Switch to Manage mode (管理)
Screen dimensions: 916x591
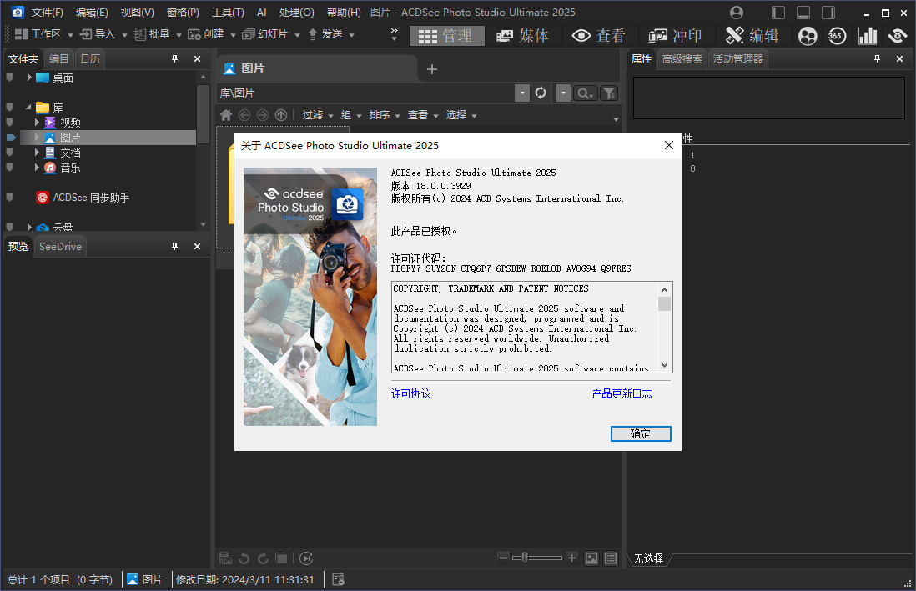[x=445, y=35]
